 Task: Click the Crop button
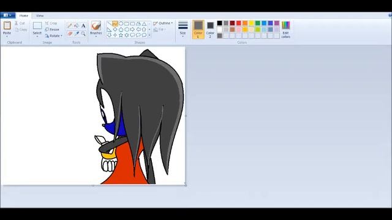point(51,23)
